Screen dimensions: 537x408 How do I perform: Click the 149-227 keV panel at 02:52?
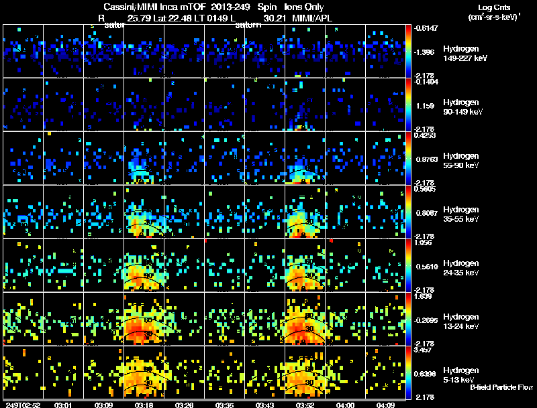pyautogui.click(x=23, y=50)
